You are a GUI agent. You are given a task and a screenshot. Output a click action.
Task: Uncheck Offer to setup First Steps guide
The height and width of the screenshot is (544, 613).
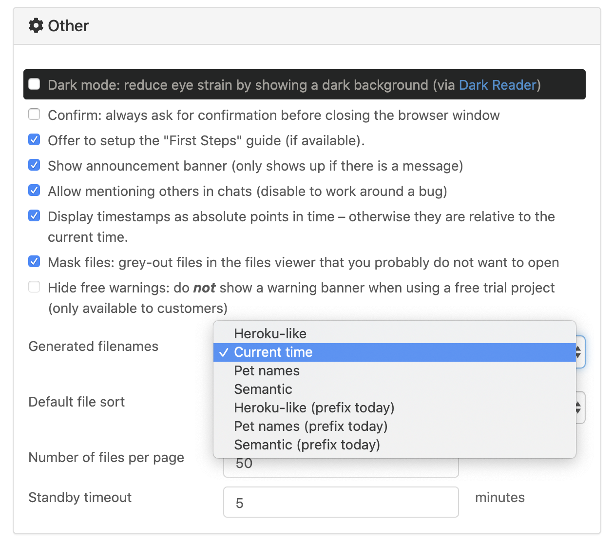34,140
